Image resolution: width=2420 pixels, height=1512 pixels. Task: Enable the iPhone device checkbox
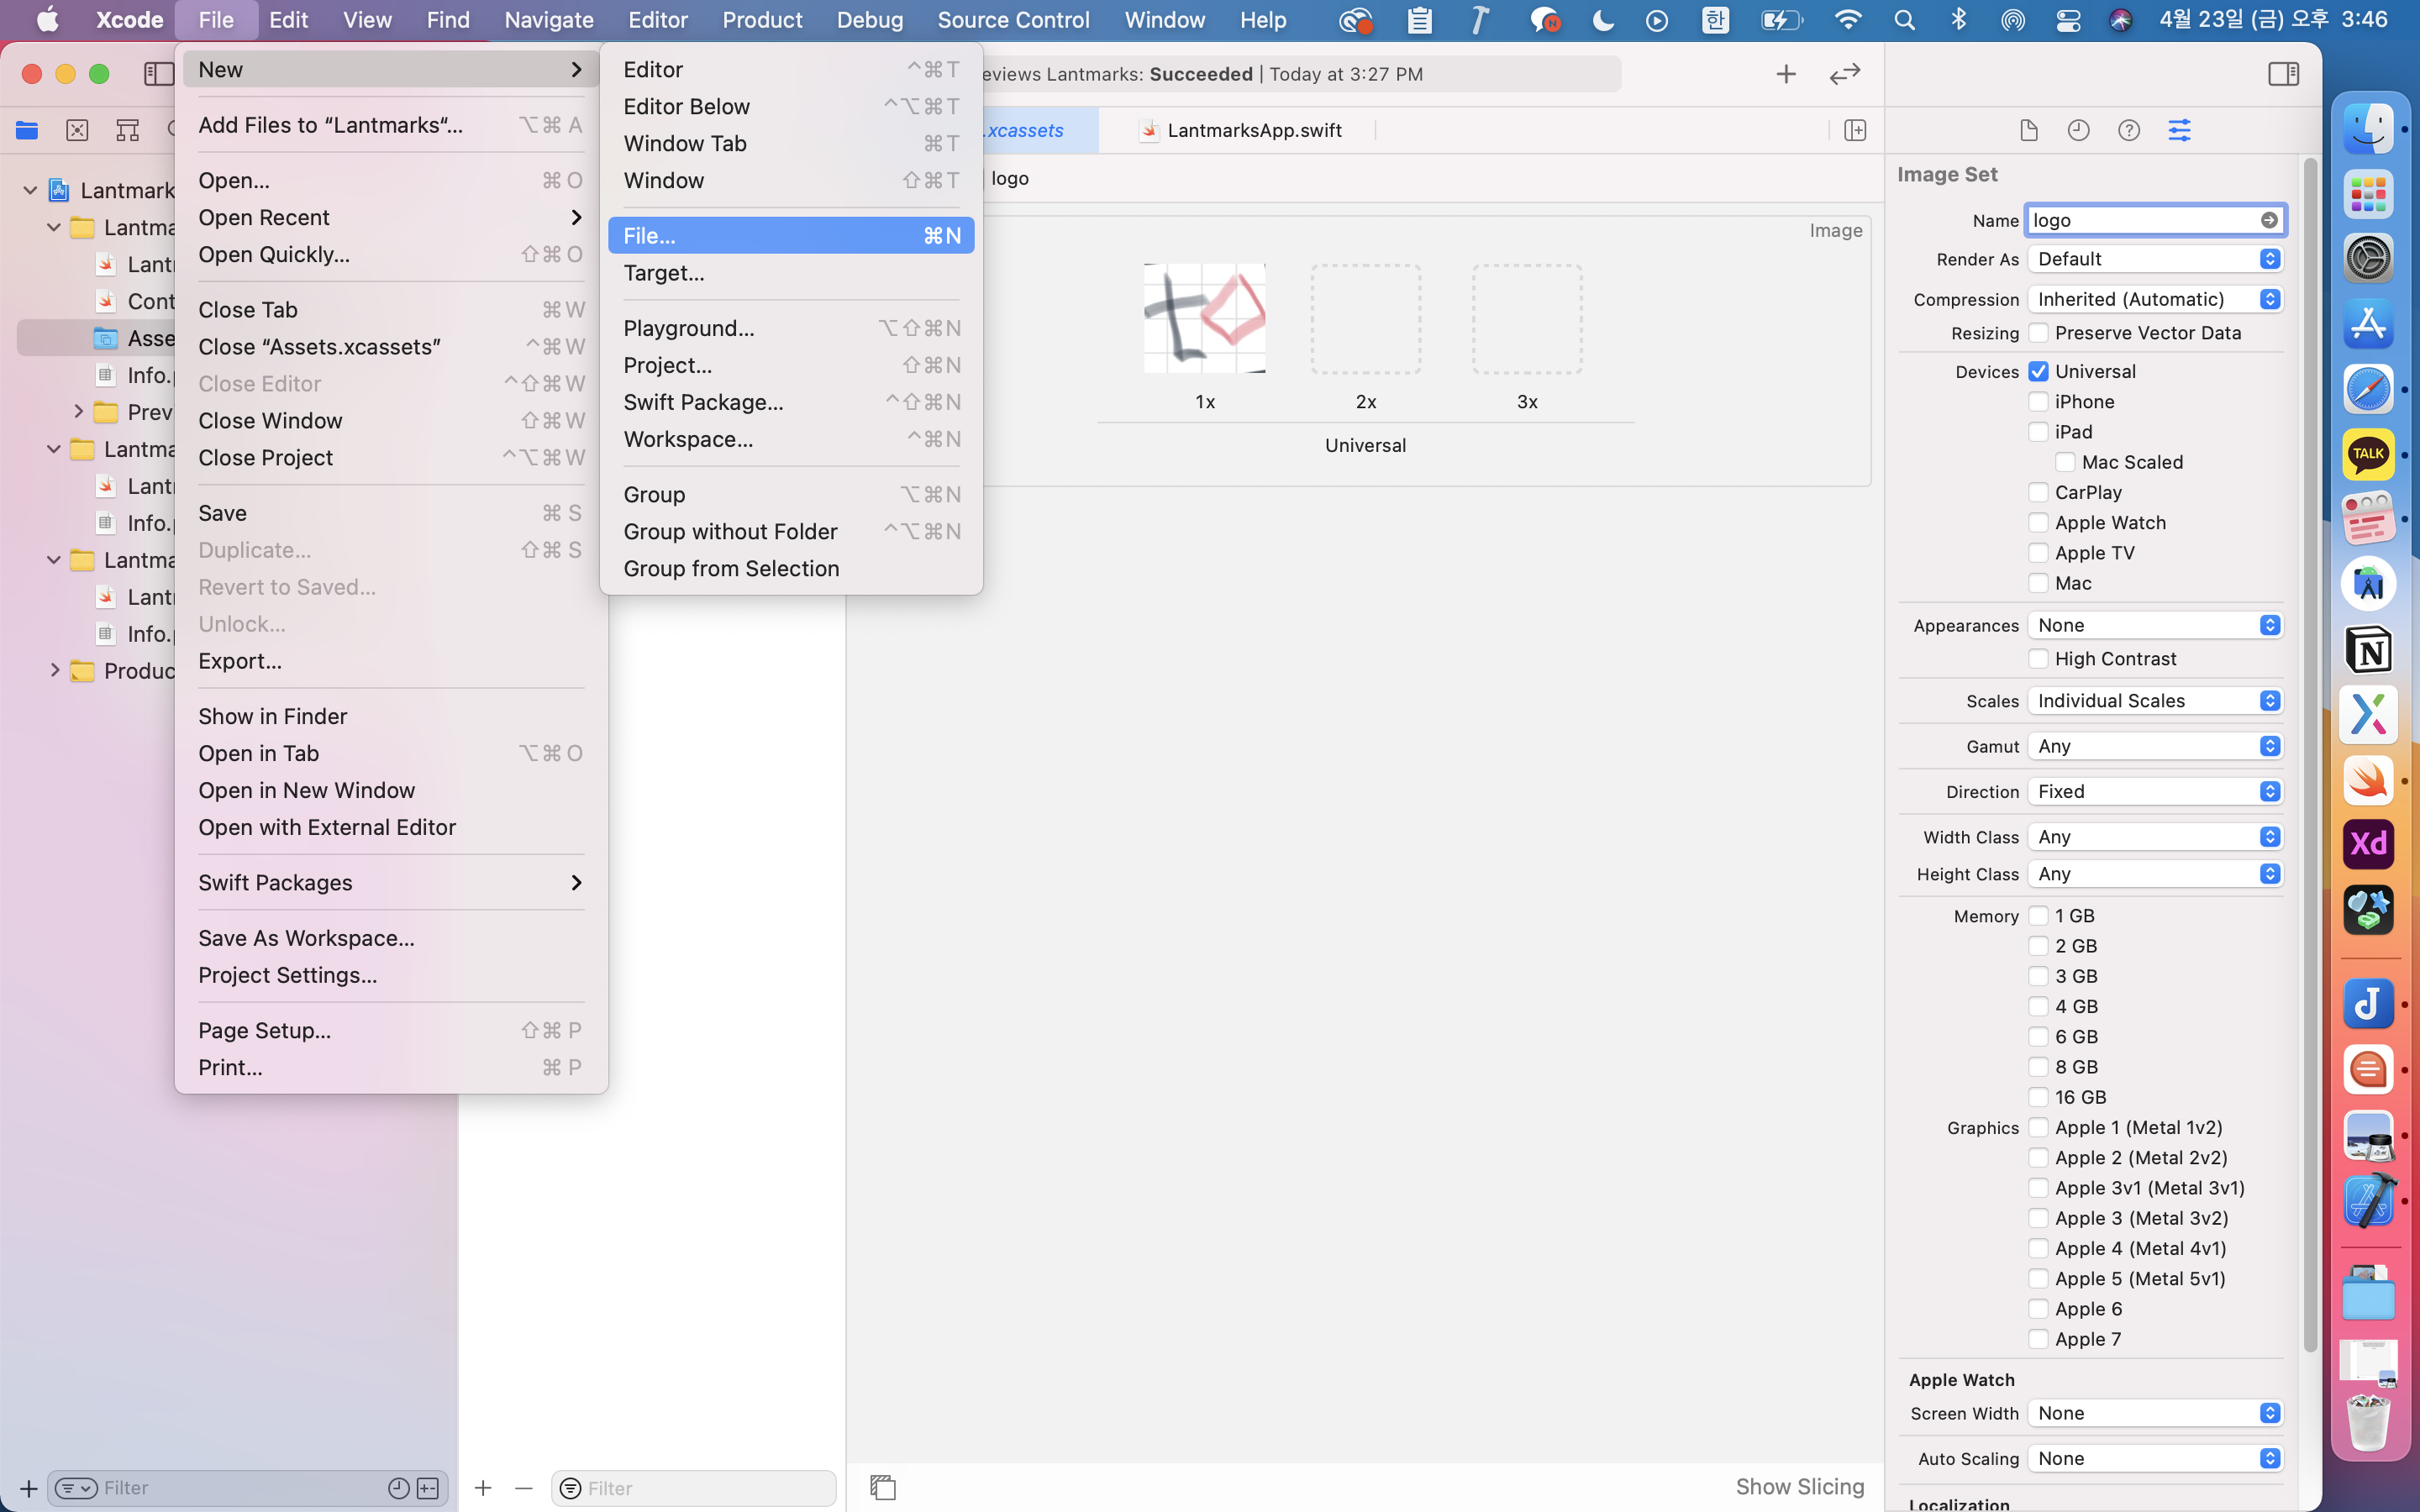2038,402
